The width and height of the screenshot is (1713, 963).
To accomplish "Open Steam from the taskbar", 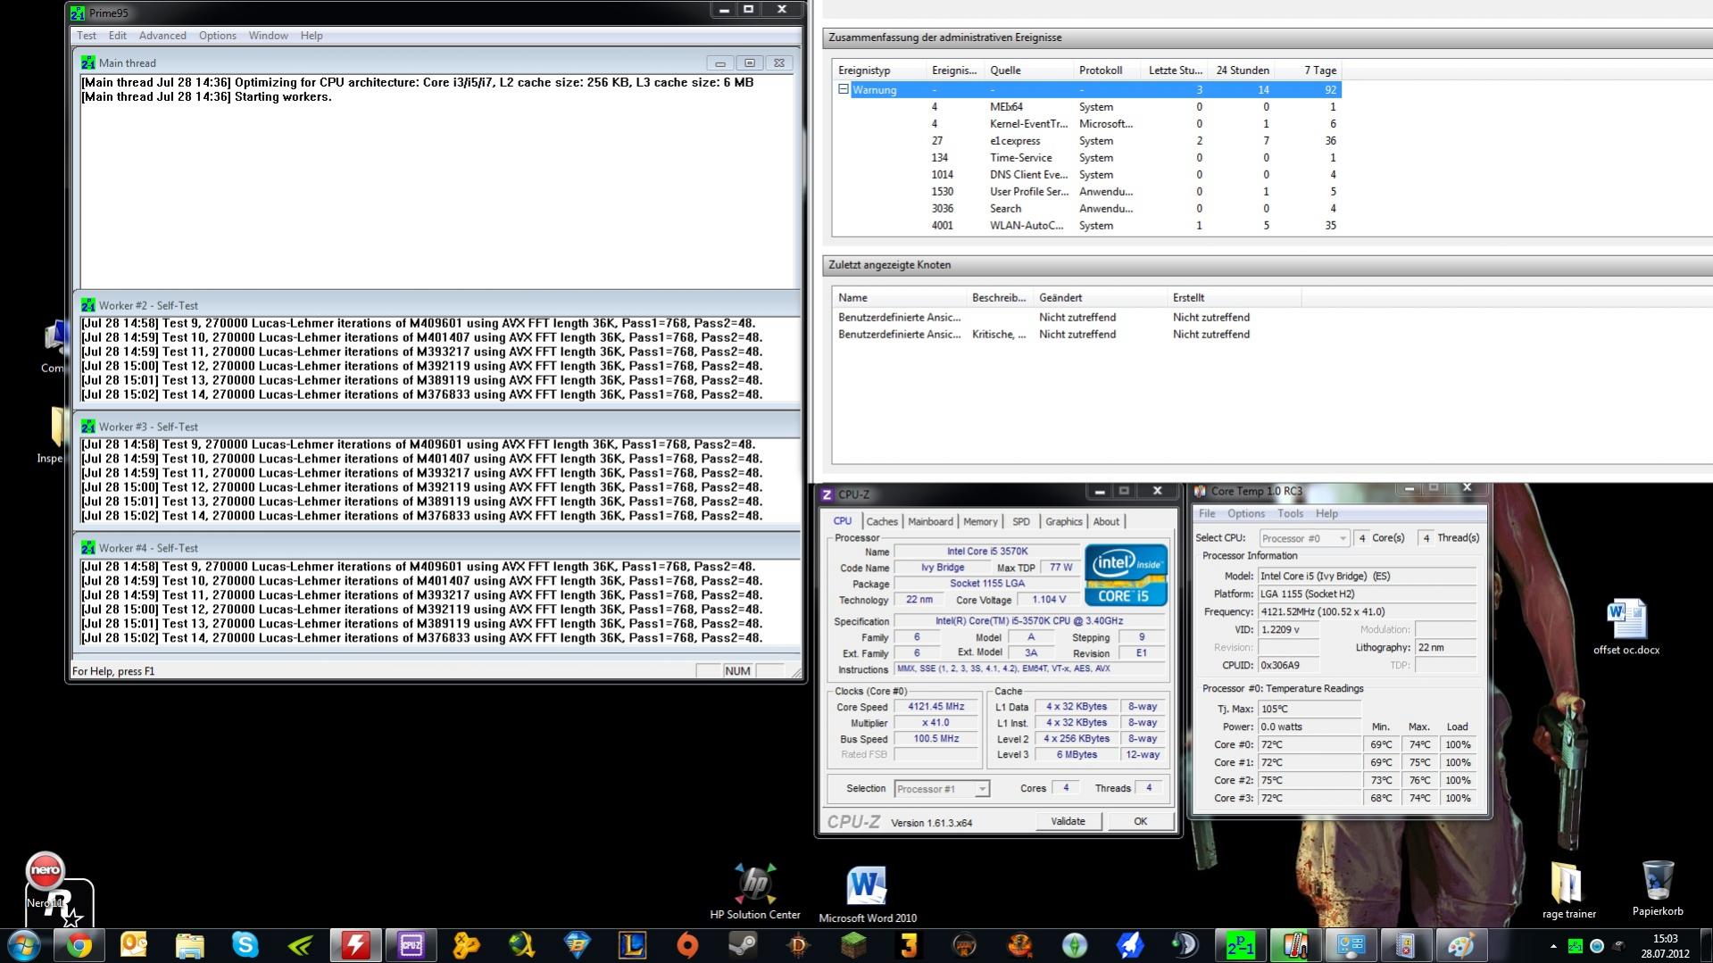I will pyautogui.click(x=743, y=945).
